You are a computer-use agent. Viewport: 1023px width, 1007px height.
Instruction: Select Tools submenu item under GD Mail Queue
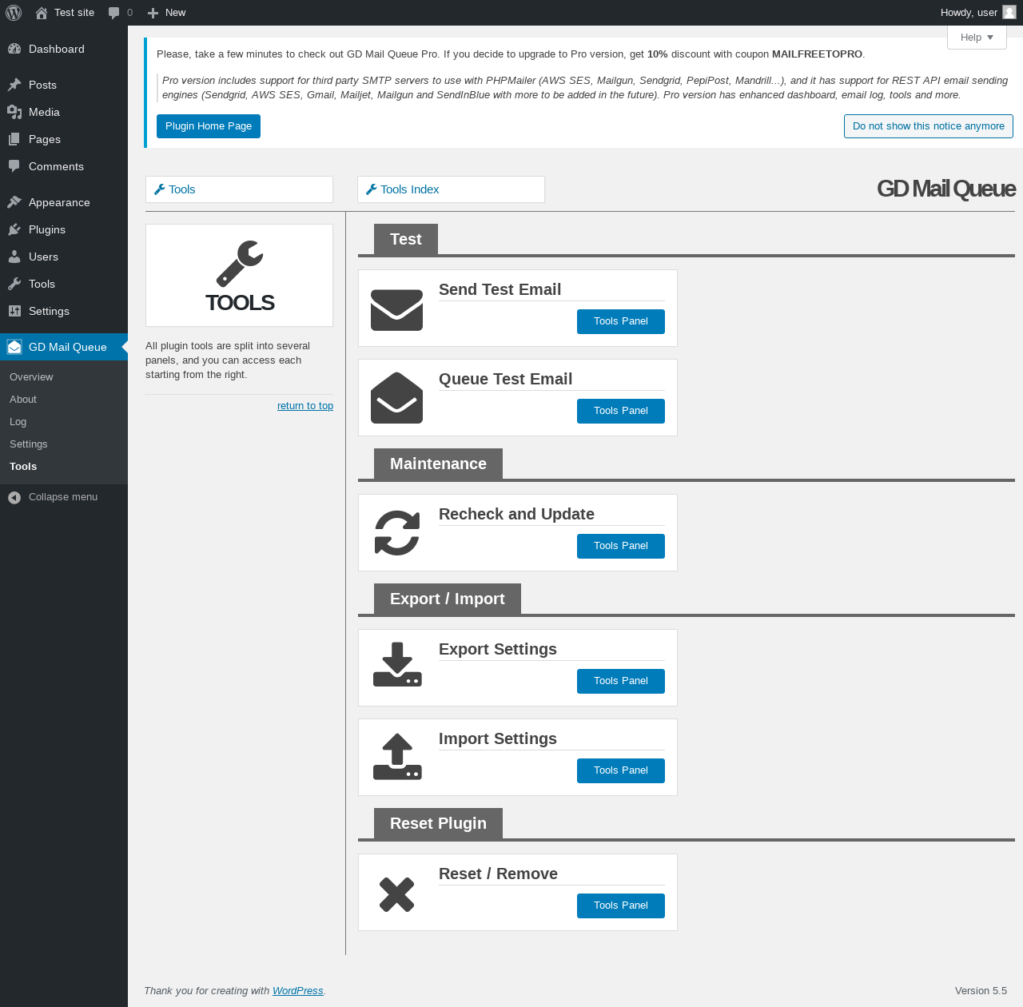[x=64, y=467]
